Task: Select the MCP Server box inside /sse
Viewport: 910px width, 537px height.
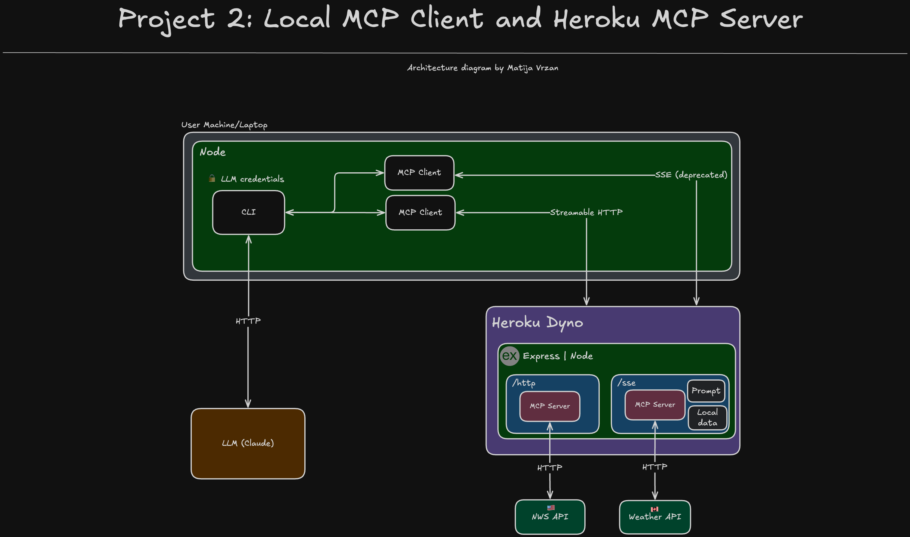Action: coord(655,405)
